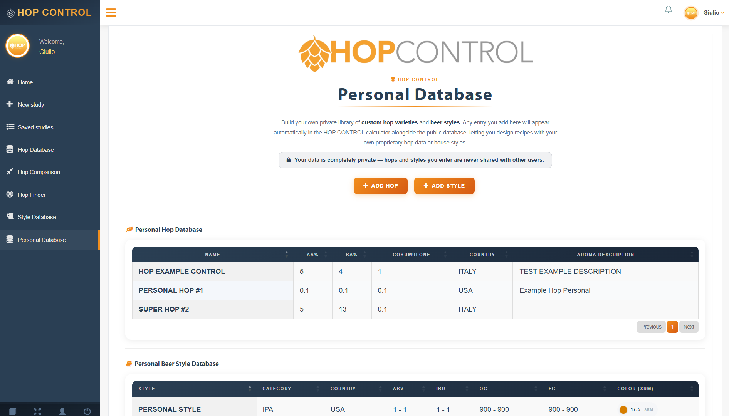Click the sidebar profile picture
The width and height of the screenshot is (729, 416).
tap(18, 46)
